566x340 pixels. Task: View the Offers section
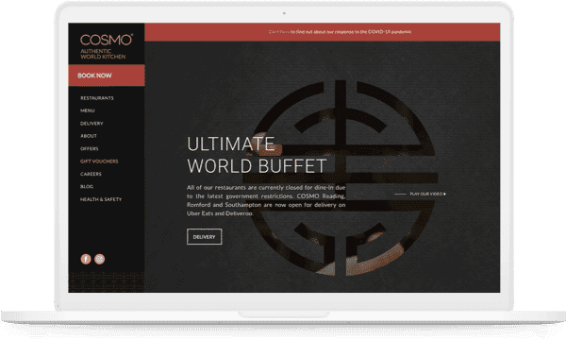[90, 148]
